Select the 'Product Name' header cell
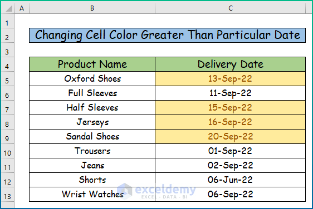Image resolution: width=313 pixels, height=209 pixels. point(92,64)
